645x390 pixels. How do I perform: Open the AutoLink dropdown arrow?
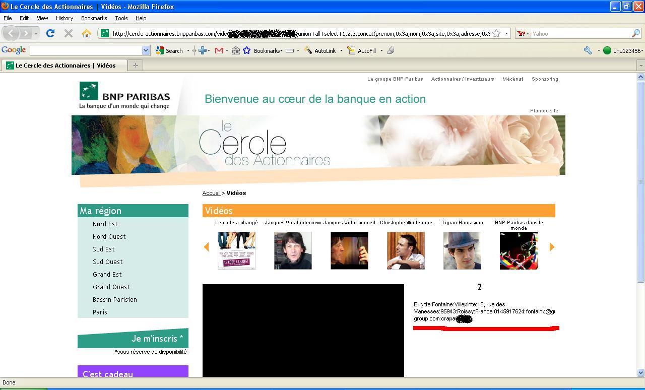pyautogui.click(x=341, y=50)
